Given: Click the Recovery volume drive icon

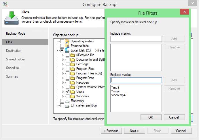Looking at the screenshot, I should [67, 101].
